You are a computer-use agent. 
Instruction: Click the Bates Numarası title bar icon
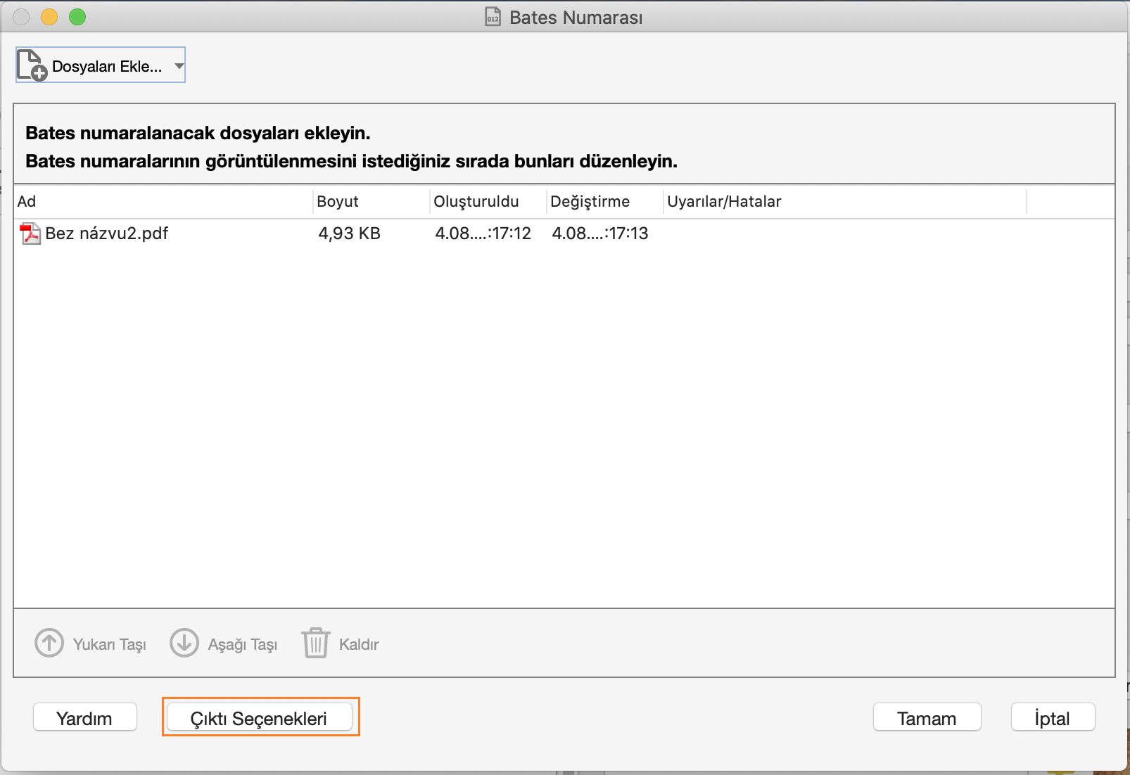(x=493, y=17)
